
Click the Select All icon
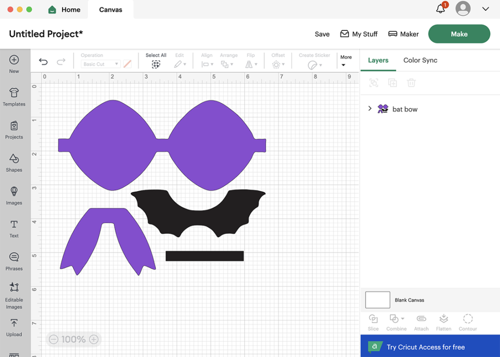156,64
